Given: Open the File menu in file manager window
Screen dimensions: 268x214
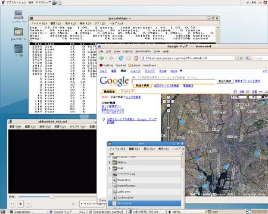Looking at the screenshot, I should pyautogui.click(x=117, y=149).
